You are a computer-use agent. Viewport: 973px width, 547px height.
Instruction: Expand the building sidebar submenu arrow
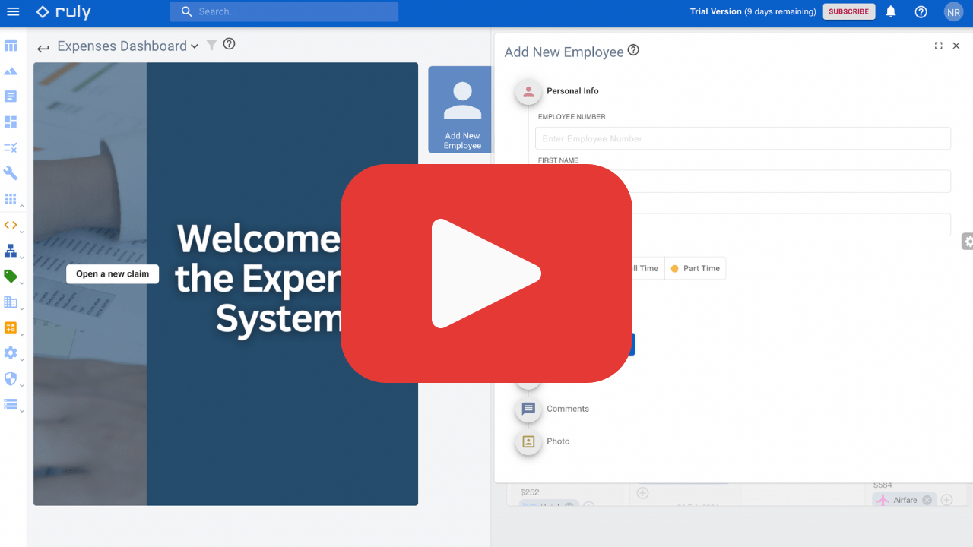pyautogui.click(x=21, y=309)
